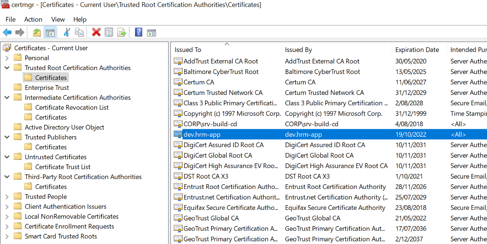Open Help using question mark icon
Image resolution: width=487 pixels, height=244 pixels.
139,32
